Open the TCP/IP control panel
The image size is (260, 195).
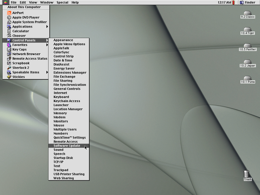coord(69,162)
